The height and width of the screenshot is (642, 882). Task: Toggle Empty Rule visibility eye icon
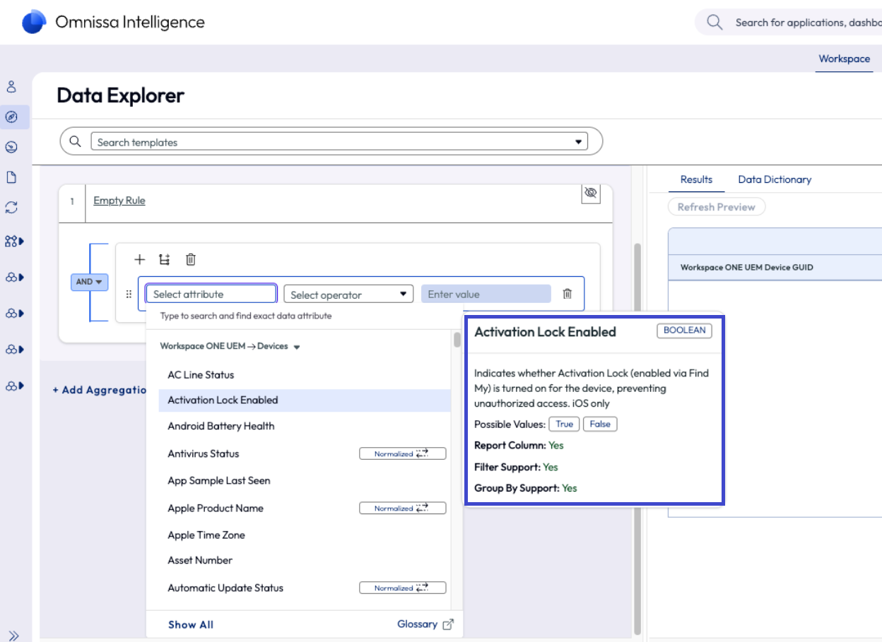591,193
